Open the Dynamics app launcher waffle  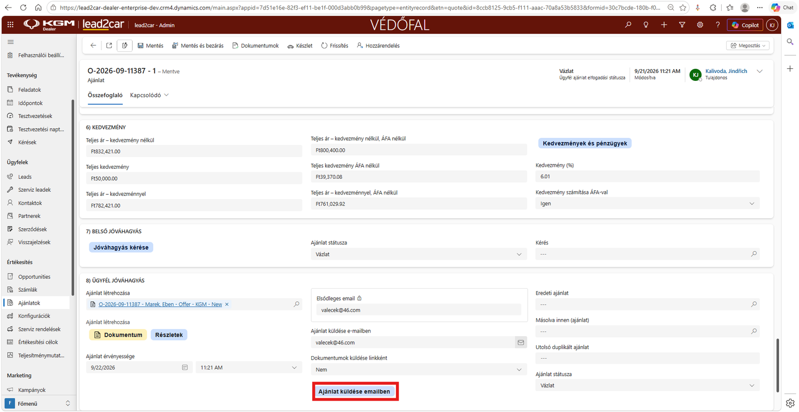pyautogui.click(x=10, y=24)
